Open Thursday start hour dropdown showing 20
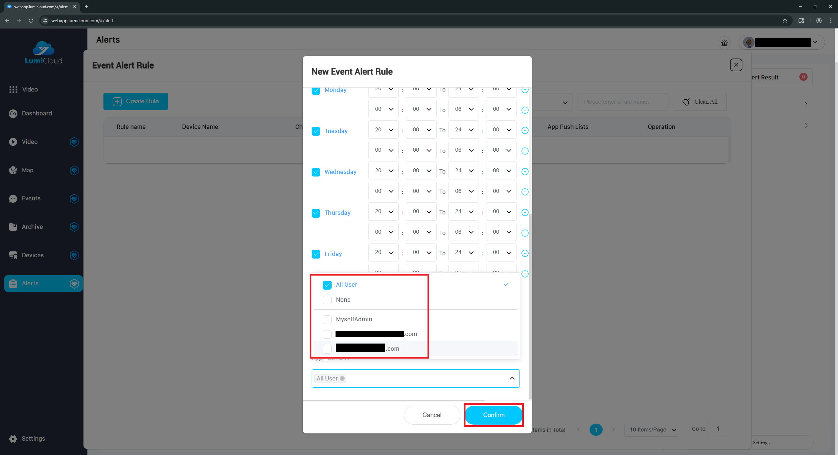 (x=383, y=211)
